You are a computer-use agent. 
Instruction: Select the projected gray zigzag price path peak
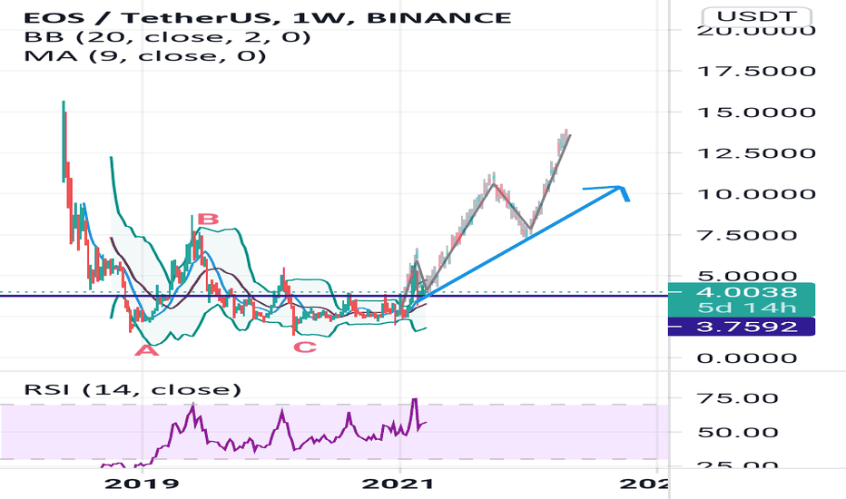click(x=568, y=133)
